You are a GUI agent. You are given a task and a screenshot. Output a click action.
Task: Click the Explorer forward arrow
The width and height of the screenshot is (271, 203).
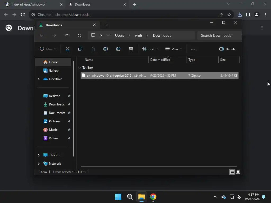click(54, 35)
